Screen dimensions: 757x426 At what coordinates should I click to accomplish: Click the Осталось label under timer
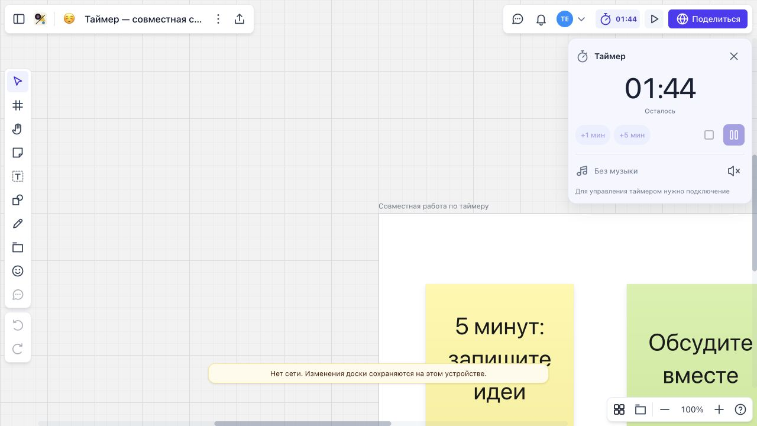(x=660, y=111)
